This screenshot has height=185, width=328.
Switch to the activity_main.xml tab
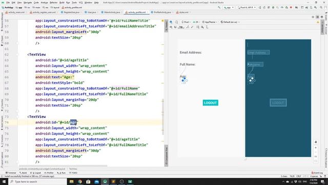[15, 12]
